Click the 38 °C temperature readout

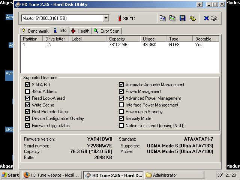point(129,18)
